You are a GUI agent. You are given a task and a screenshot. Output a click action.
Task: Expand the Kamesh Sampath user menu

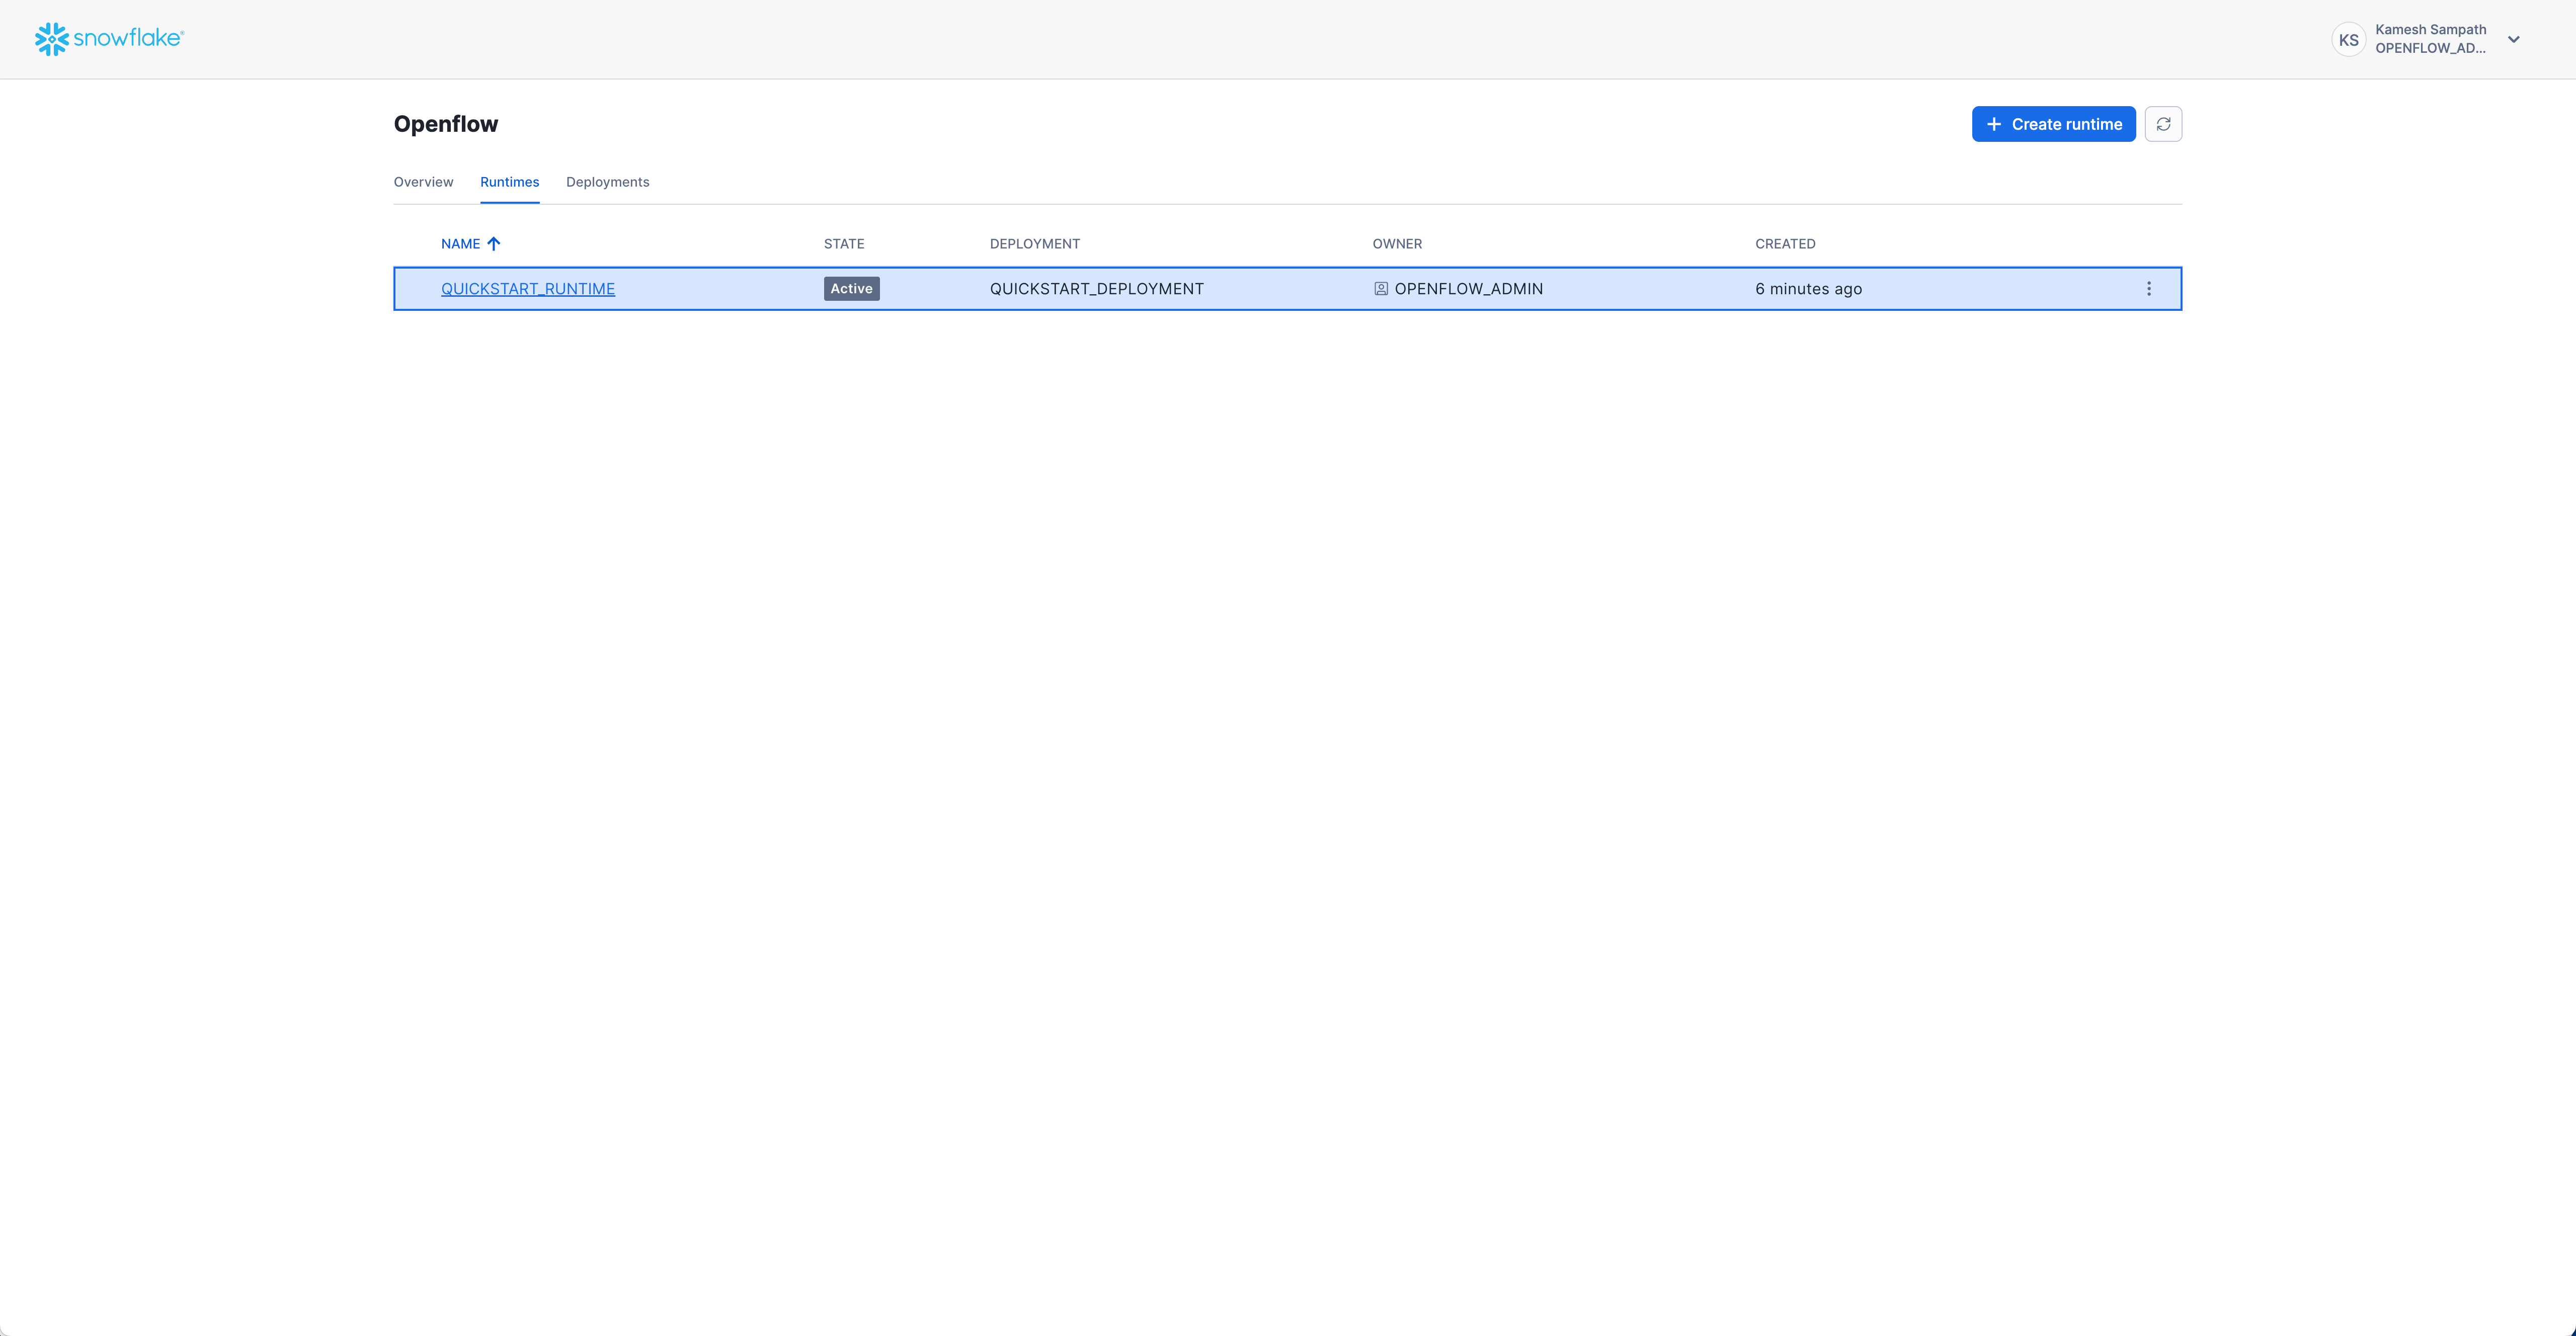[x=2430, y=39]
